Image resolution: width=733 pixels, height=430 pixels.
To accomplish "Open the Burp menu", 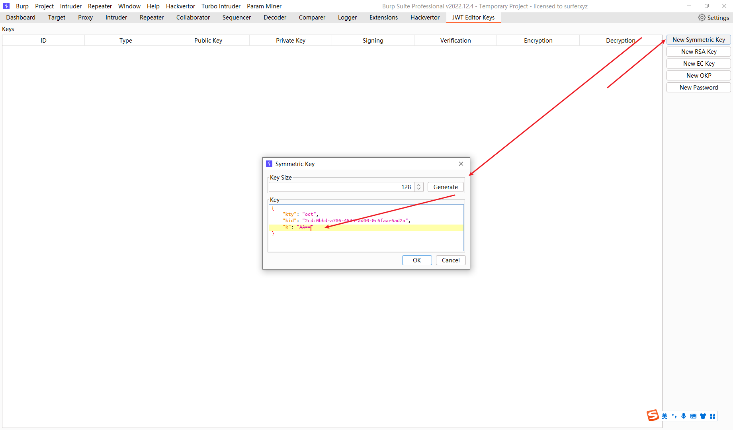I will (22, 6).
